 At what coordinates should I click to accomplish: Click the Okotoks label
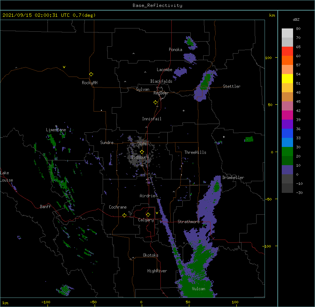point(151,255)
